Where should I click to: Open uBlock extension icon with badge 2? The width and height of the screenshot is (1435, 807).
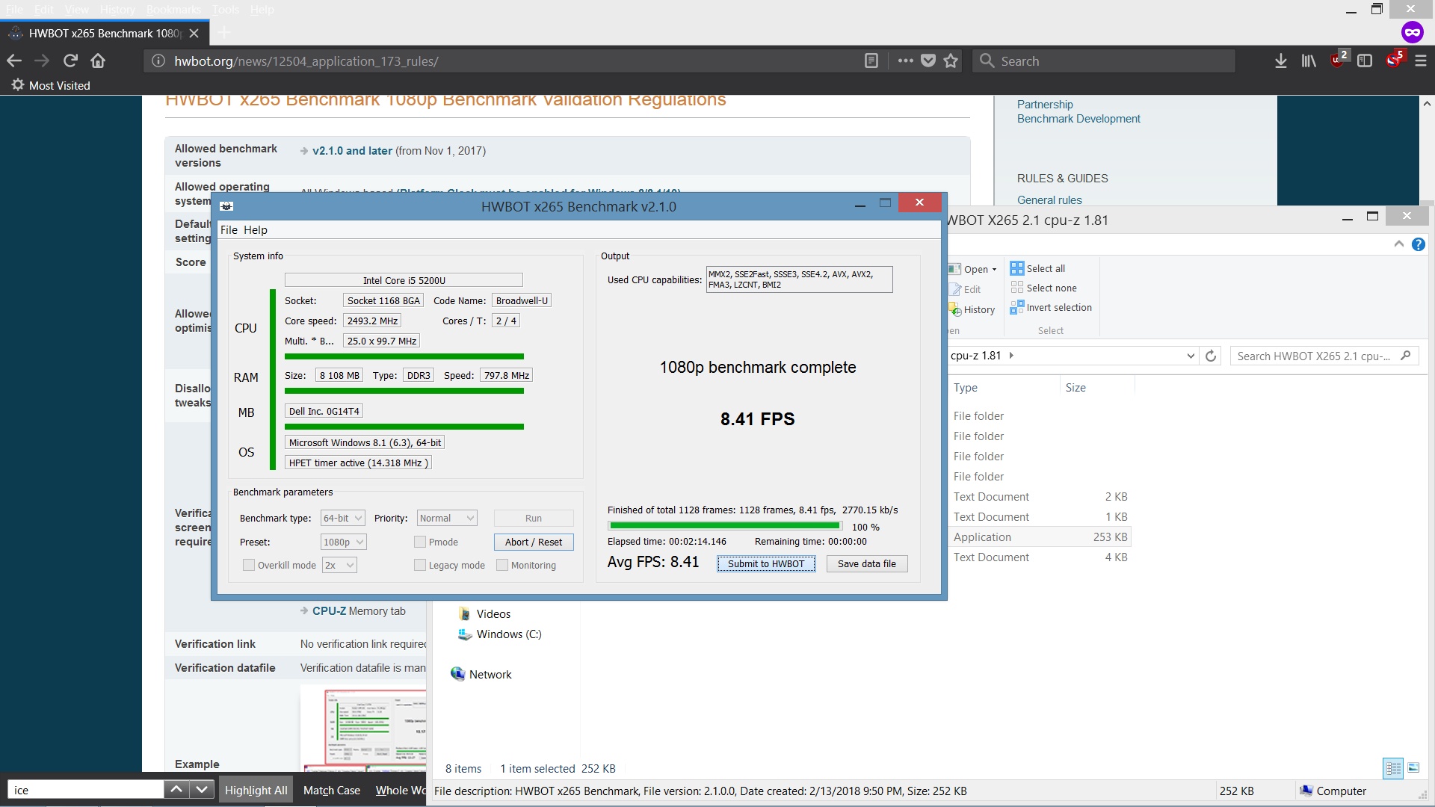1338,59
